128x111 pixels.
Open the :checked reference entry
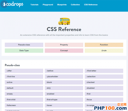click(104, 82)
